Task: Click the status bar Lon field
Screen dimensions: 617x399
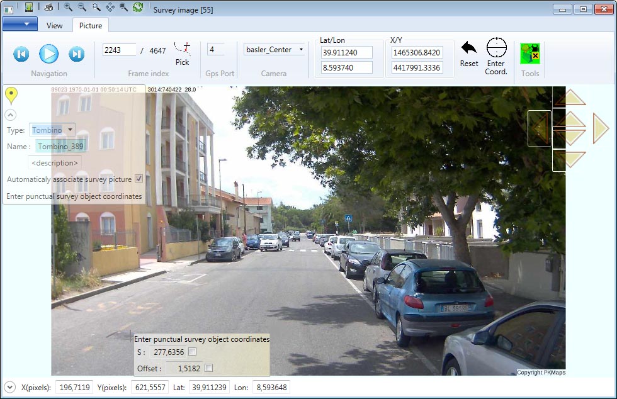Action: pyautogui.click(x=271, y=387)
